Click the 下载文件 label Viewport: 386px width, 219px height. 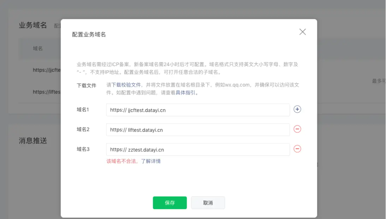pos(86,85)
